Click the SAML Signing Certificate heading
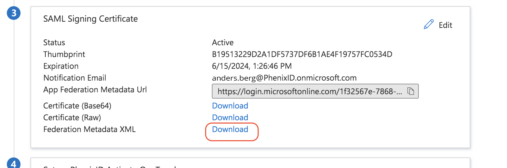Image resolution: width=507 pixels, height=168 pixels. tap(90, 19)
